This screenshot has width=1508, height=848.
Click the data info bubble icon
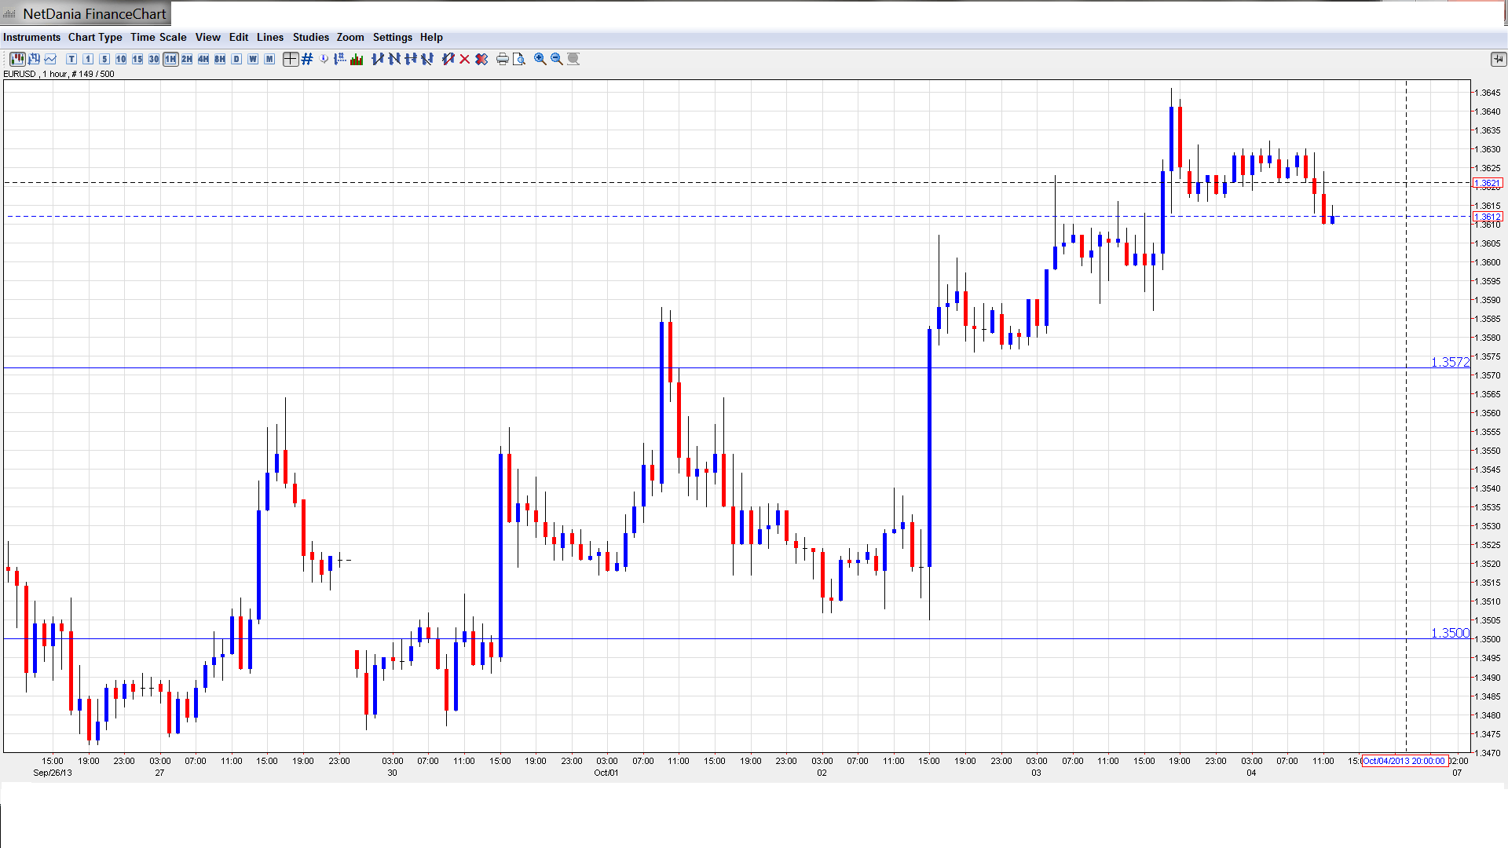[x=324, y=59]
